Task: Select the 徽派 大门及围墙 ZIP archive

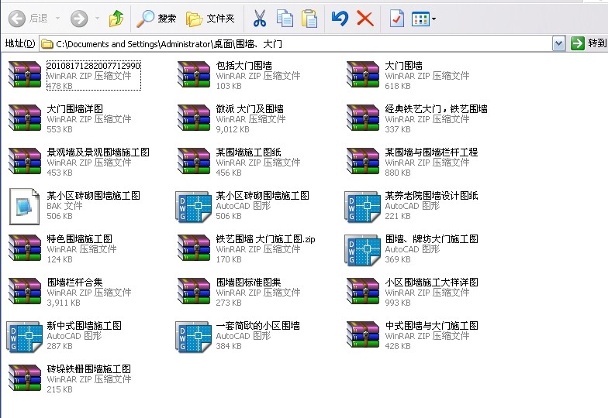Action: [x=249, y=109]
